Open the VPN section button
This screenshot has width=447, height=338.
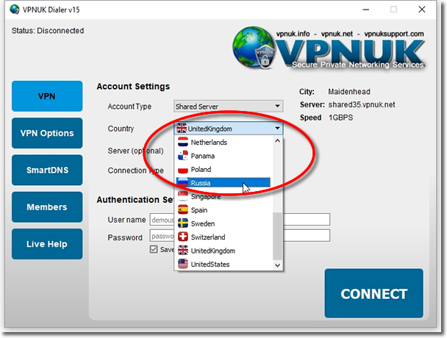click(x=47, y=96)
